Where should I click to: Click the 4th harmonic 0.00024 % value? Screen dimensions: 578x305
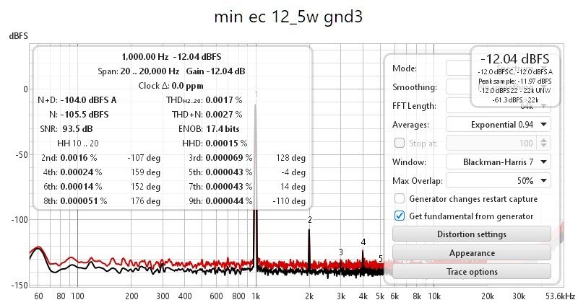pyautogui.click(x=81, y=172)
